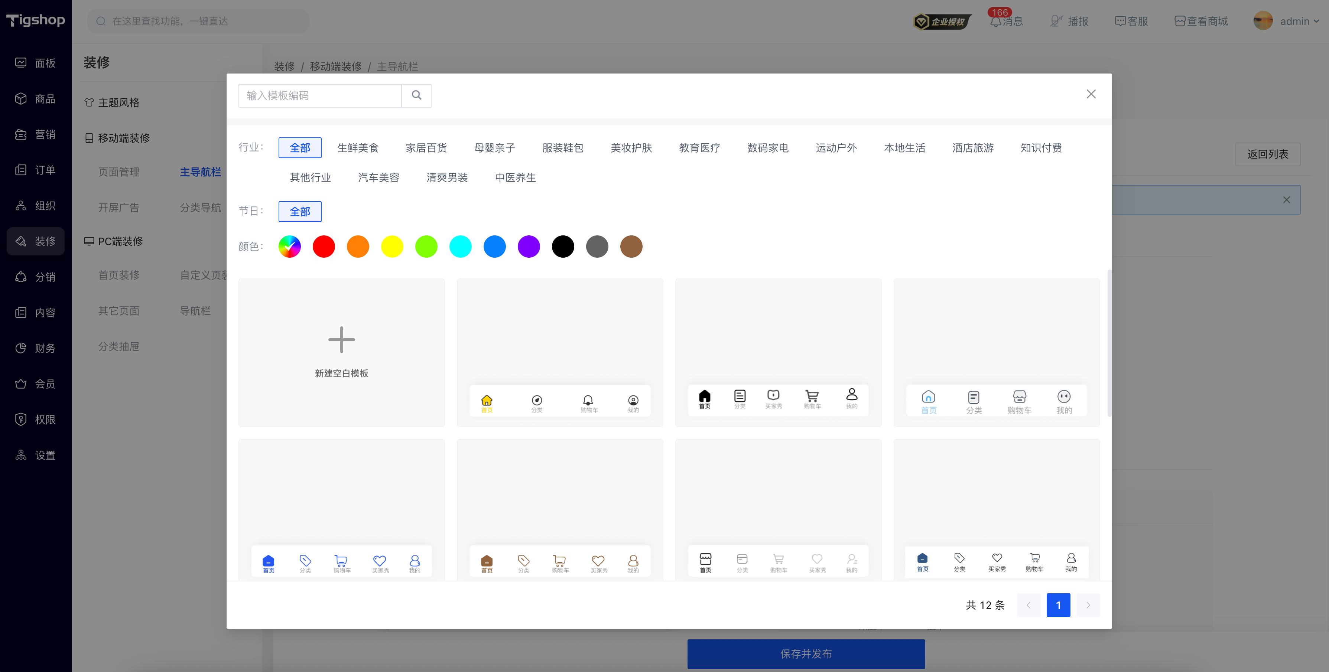The width and height of the screenshot is (1329, 672).
Task: Click the template code search magnifier icon
Action: [416, 95]
